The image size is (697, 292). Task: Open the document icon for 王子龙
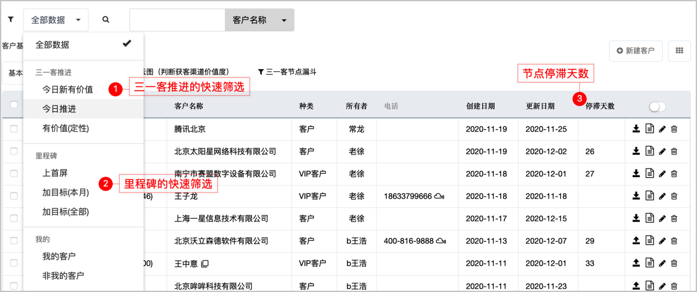pyautogui.click(x=649, y=196)
